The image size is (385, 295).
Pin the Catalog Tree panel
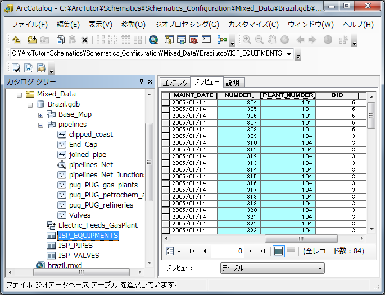[x=141, y=81]
